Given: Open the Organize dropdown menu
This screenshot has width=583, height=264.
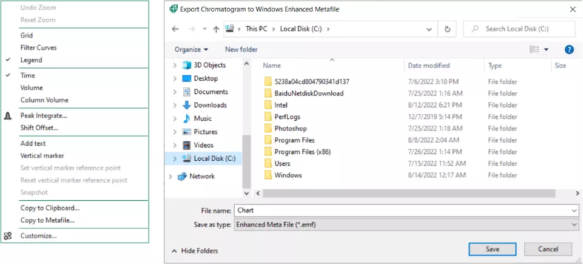Looking at the screenshot, I should [x=191, y=50].
